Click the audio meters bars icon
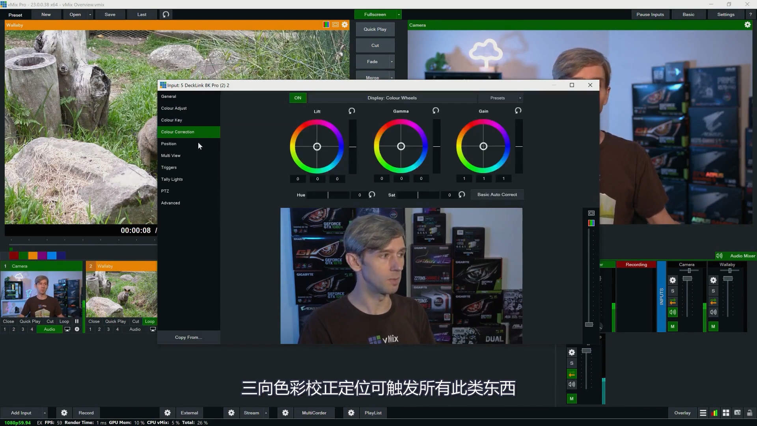757x426 pixels. [715, 413]
